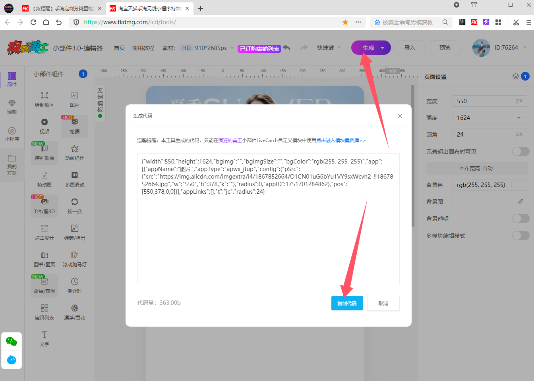Select the 滚动跑马灯 marquee component
Screen dimensions: 534x381
(x=75, y=259)
